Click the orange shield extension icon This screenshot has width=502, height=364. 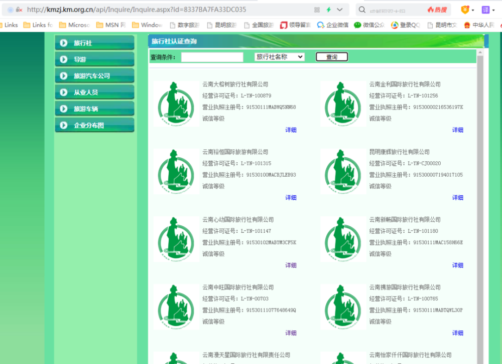[465, 10]
